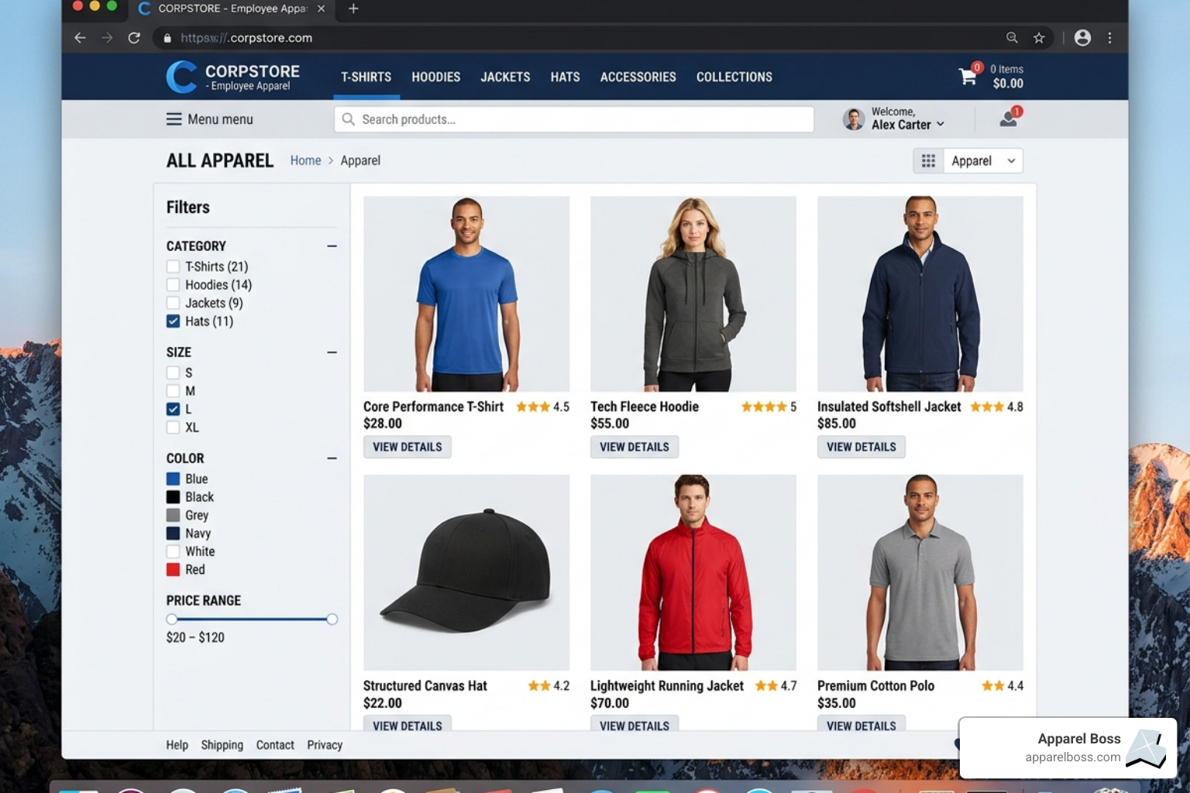Select the Red color swatch
The width and height of the screenshot is (1190, 793).
tap(173, 570)
